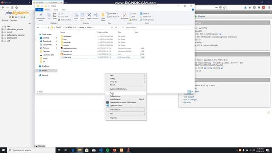This screenshot has height=153, width=272.
Task: Open Visual Studio Code from taskbar
Action: click(x=101, y=150)
